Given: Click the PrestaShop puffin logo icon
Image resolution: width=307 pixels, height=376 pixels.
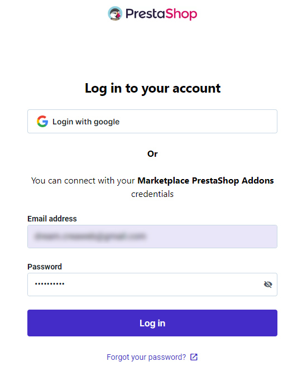Looking at the screenshot, I should [x=115, y=13].
